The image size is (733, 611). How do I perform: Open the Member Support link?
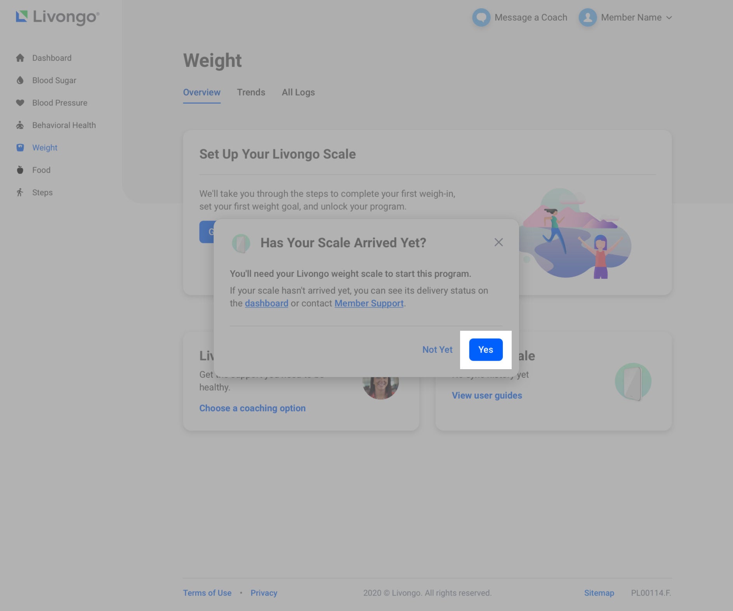pos(369,304)
